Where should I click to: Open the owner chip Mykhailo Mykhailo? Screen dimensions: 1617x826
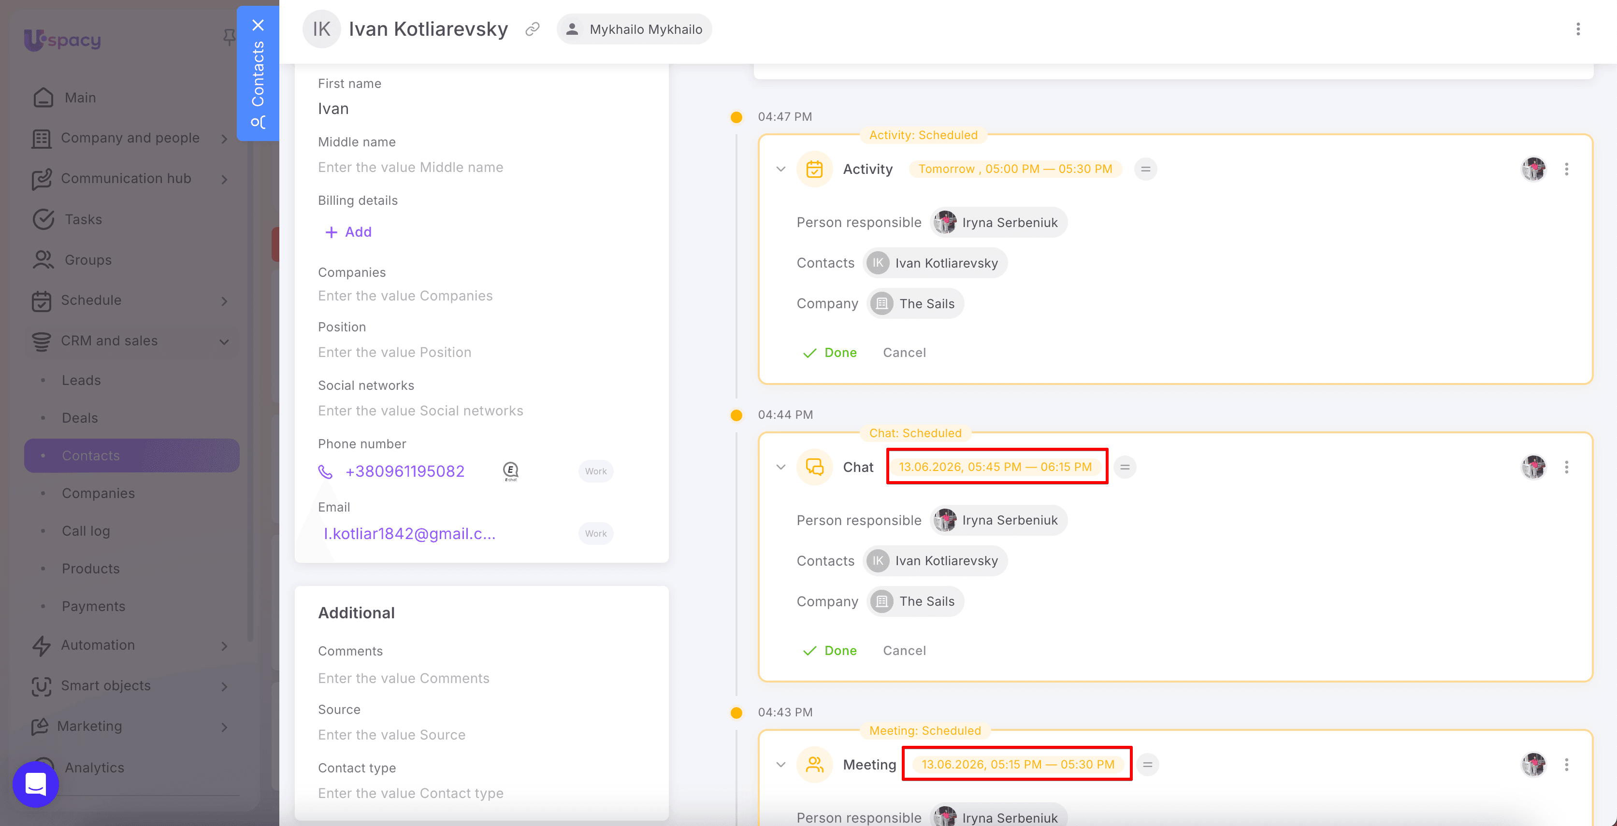coord(634,29)
